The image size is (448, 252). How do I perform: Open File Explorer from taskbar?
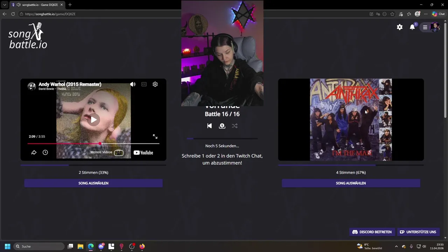click(x=80, y=246)
